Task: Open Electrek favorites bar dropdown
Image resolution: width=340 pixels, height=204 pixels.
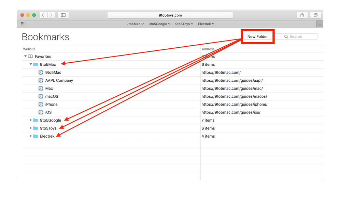Action: 206,24
